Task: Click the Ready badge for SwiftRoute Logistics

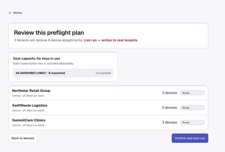Action: tap(192, 107)
